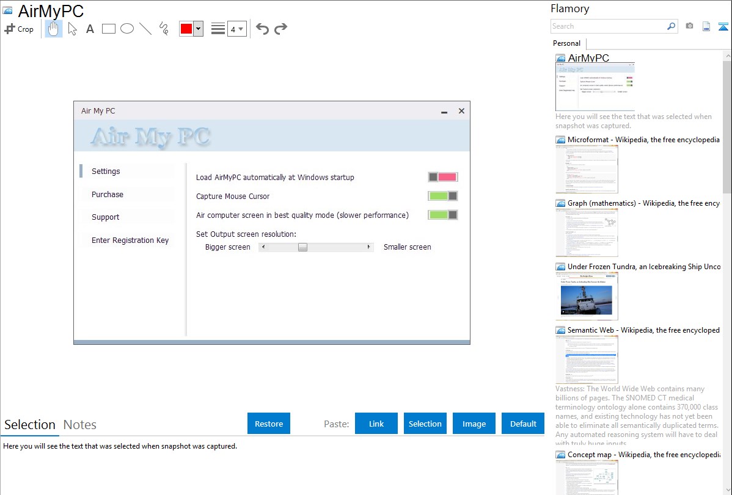Screen dimensions: 732x495
Task: Click the Graph (mathematics) entry icon
Action: [560, 203]
